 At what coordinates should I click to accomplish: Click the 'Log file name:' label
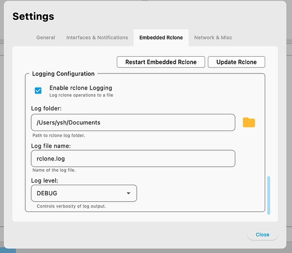coord(51,146)
